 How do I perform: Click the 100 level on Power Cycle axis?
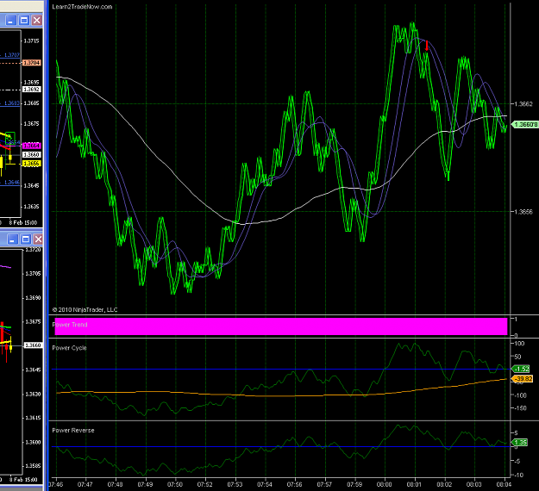point(519,344)
